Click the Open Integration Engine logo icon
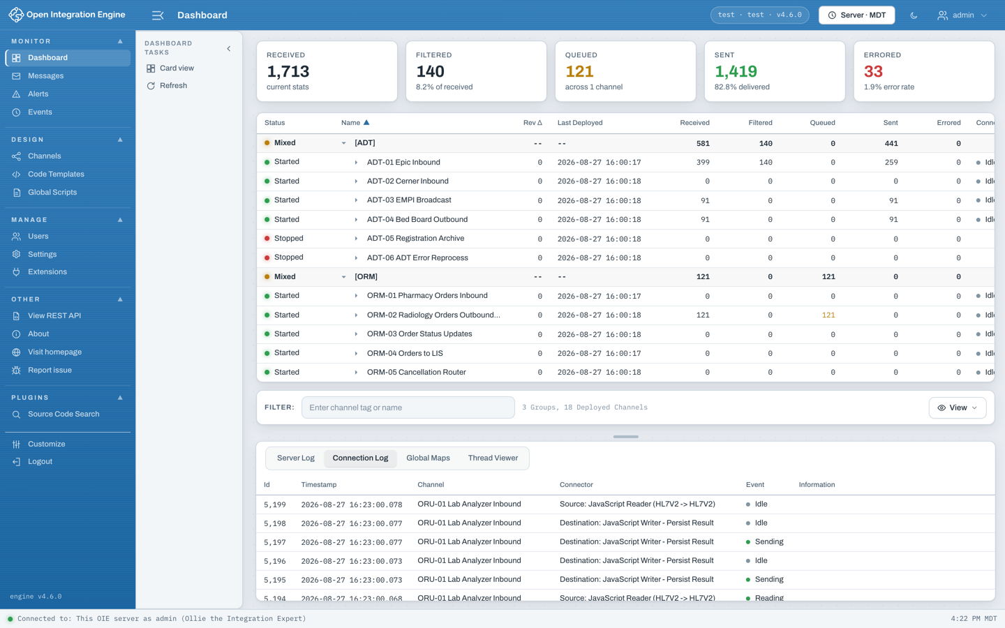This screenshot has height=628, width=1005. [16, 15]
